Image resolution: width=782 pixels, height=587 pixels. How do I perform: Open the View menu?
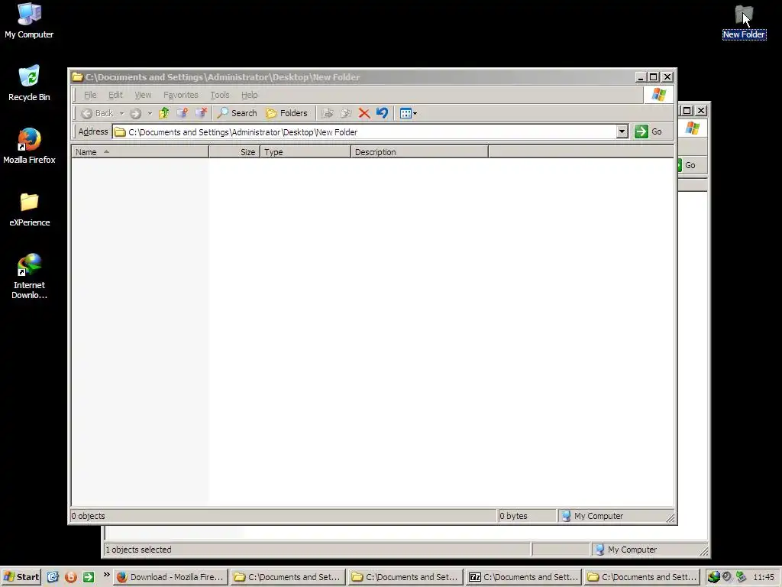coord(143,95)
